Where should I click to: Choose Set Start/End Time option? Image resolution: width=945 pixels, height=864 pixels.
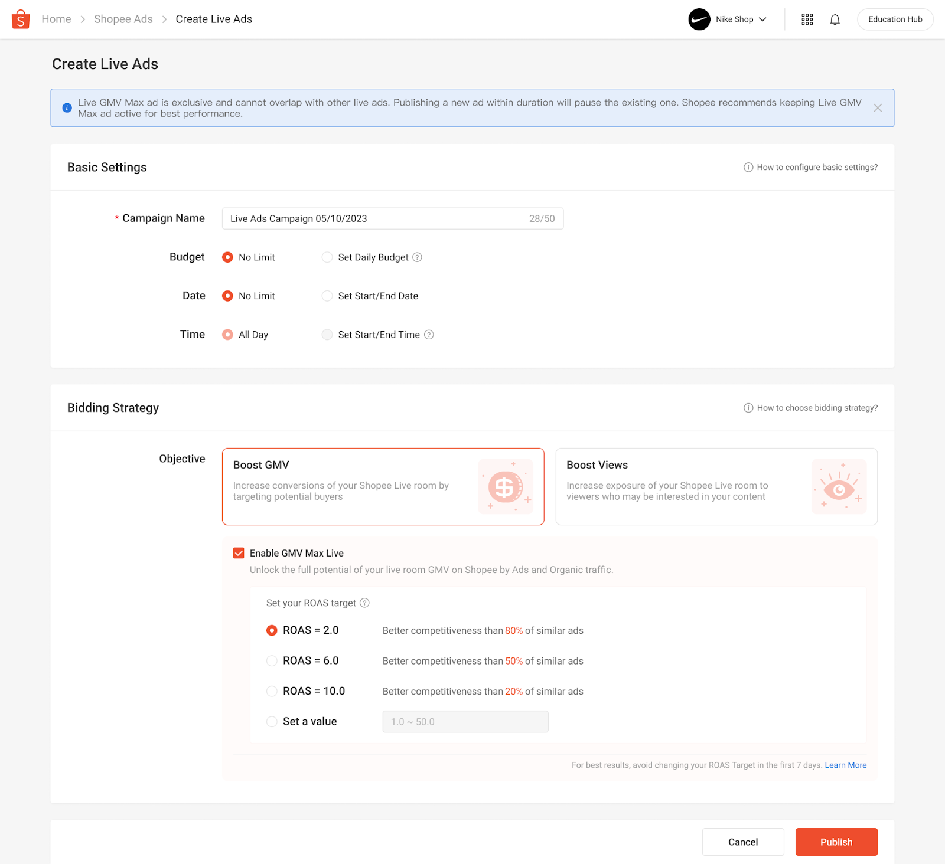pyautogui.click(x=327, y=335)
